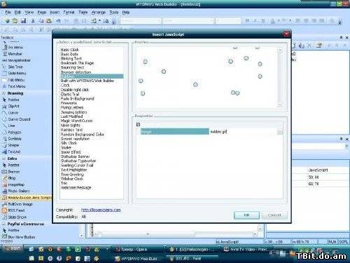Click the browse button beside bubble.gif
Screen dimensions: 350x263
(280, 132)
